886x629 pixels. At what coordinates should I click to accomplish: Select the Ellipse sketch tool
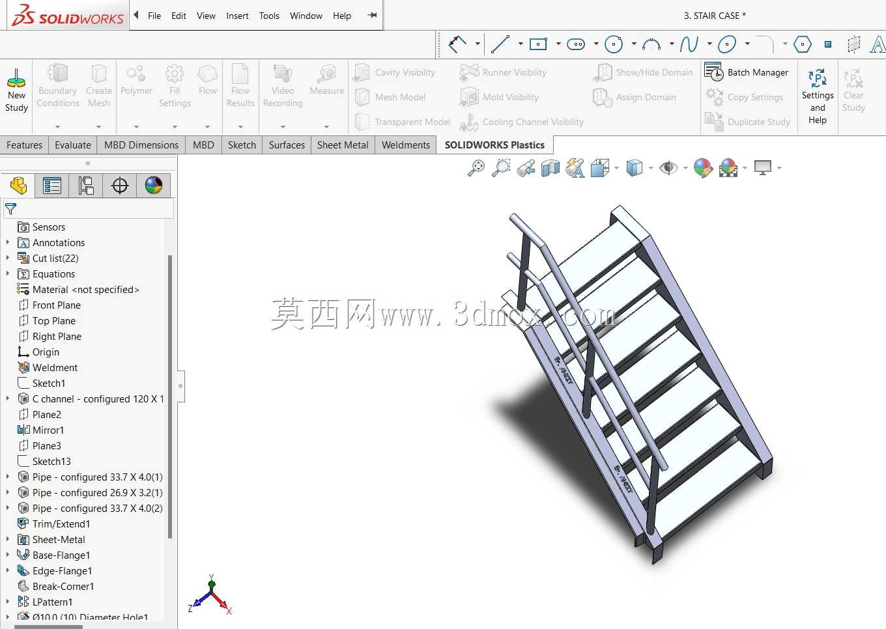[x=727, y=44]
